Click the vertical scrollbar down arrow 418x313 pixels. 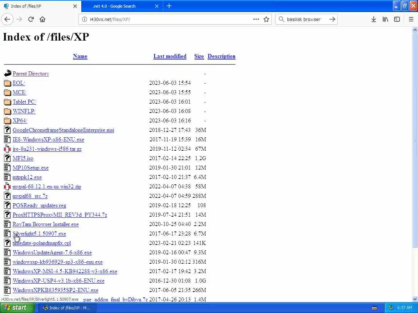(415, 299)
